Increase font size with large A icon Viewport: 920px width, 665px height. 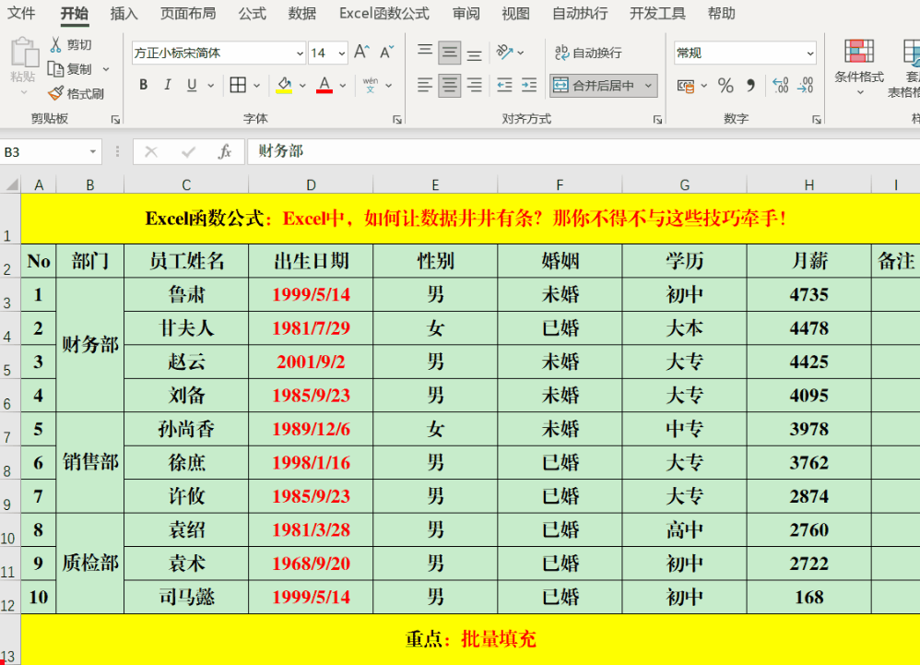(x=361, y=53)
